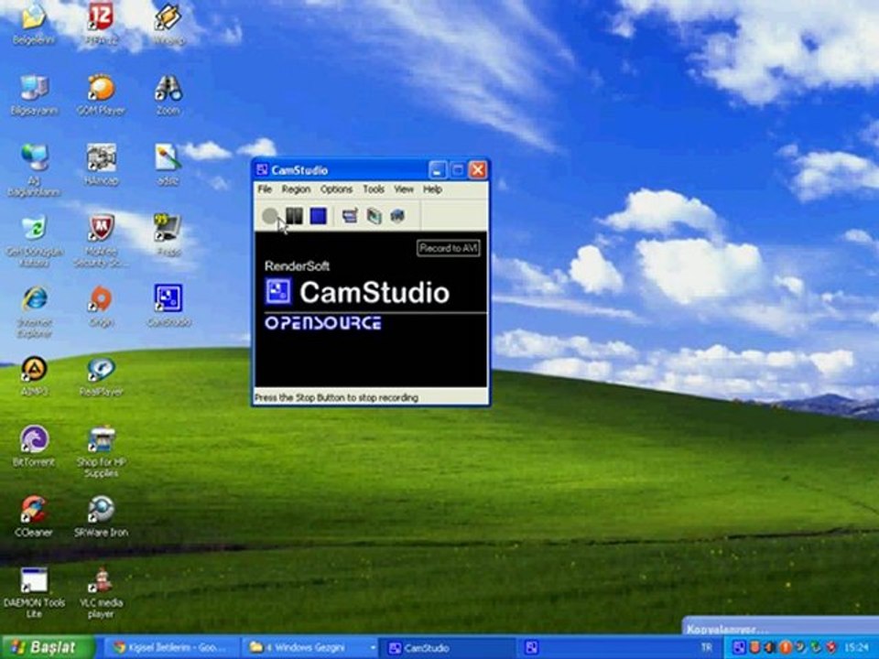The image size is (879, 659).
Task: Select the Belgelerim desktop icon
Action: (34, 25)
